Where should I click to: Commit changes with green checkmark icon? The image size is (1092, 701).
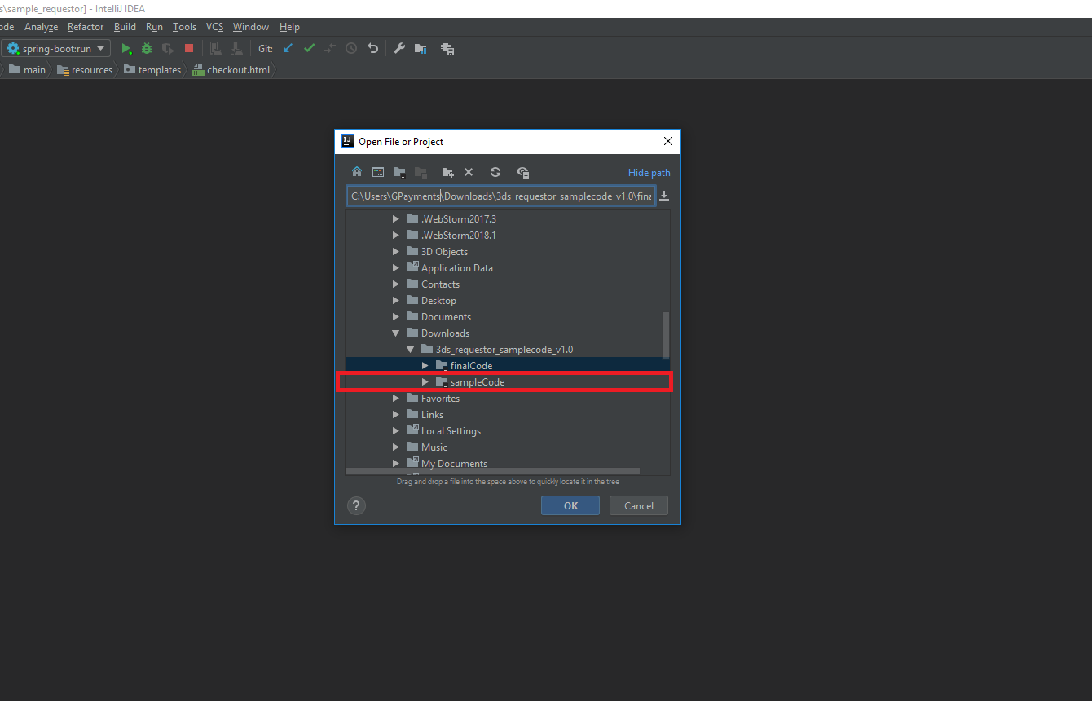pos(309,49)
